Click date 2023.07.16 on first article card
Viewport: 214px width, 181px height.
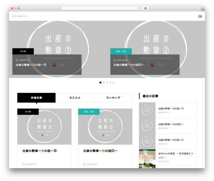(31, 164)
